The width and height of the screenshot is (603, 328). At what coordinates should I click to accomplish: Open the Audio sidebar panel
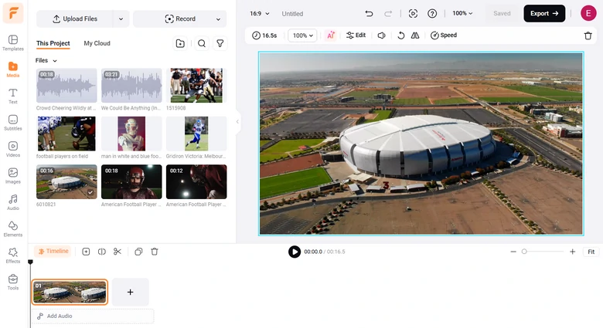pos(12,202)
